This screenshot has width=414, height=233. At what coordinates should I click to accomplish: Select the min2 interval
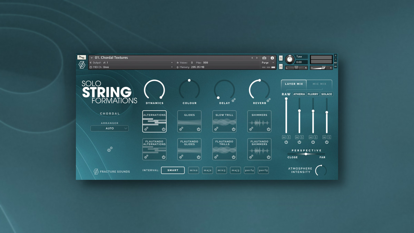(194, 170)
